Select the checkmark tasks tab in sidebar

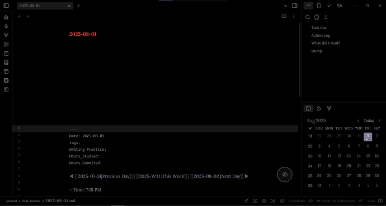click(329, 6)
